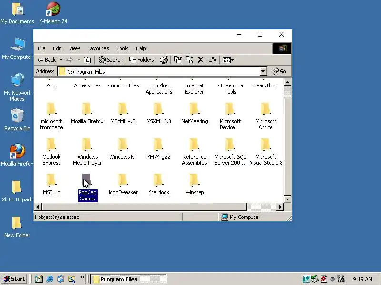Viewport: 381px width, 285px height.
Task: Select the Stardock folder
Action: (x=159, y=185)
